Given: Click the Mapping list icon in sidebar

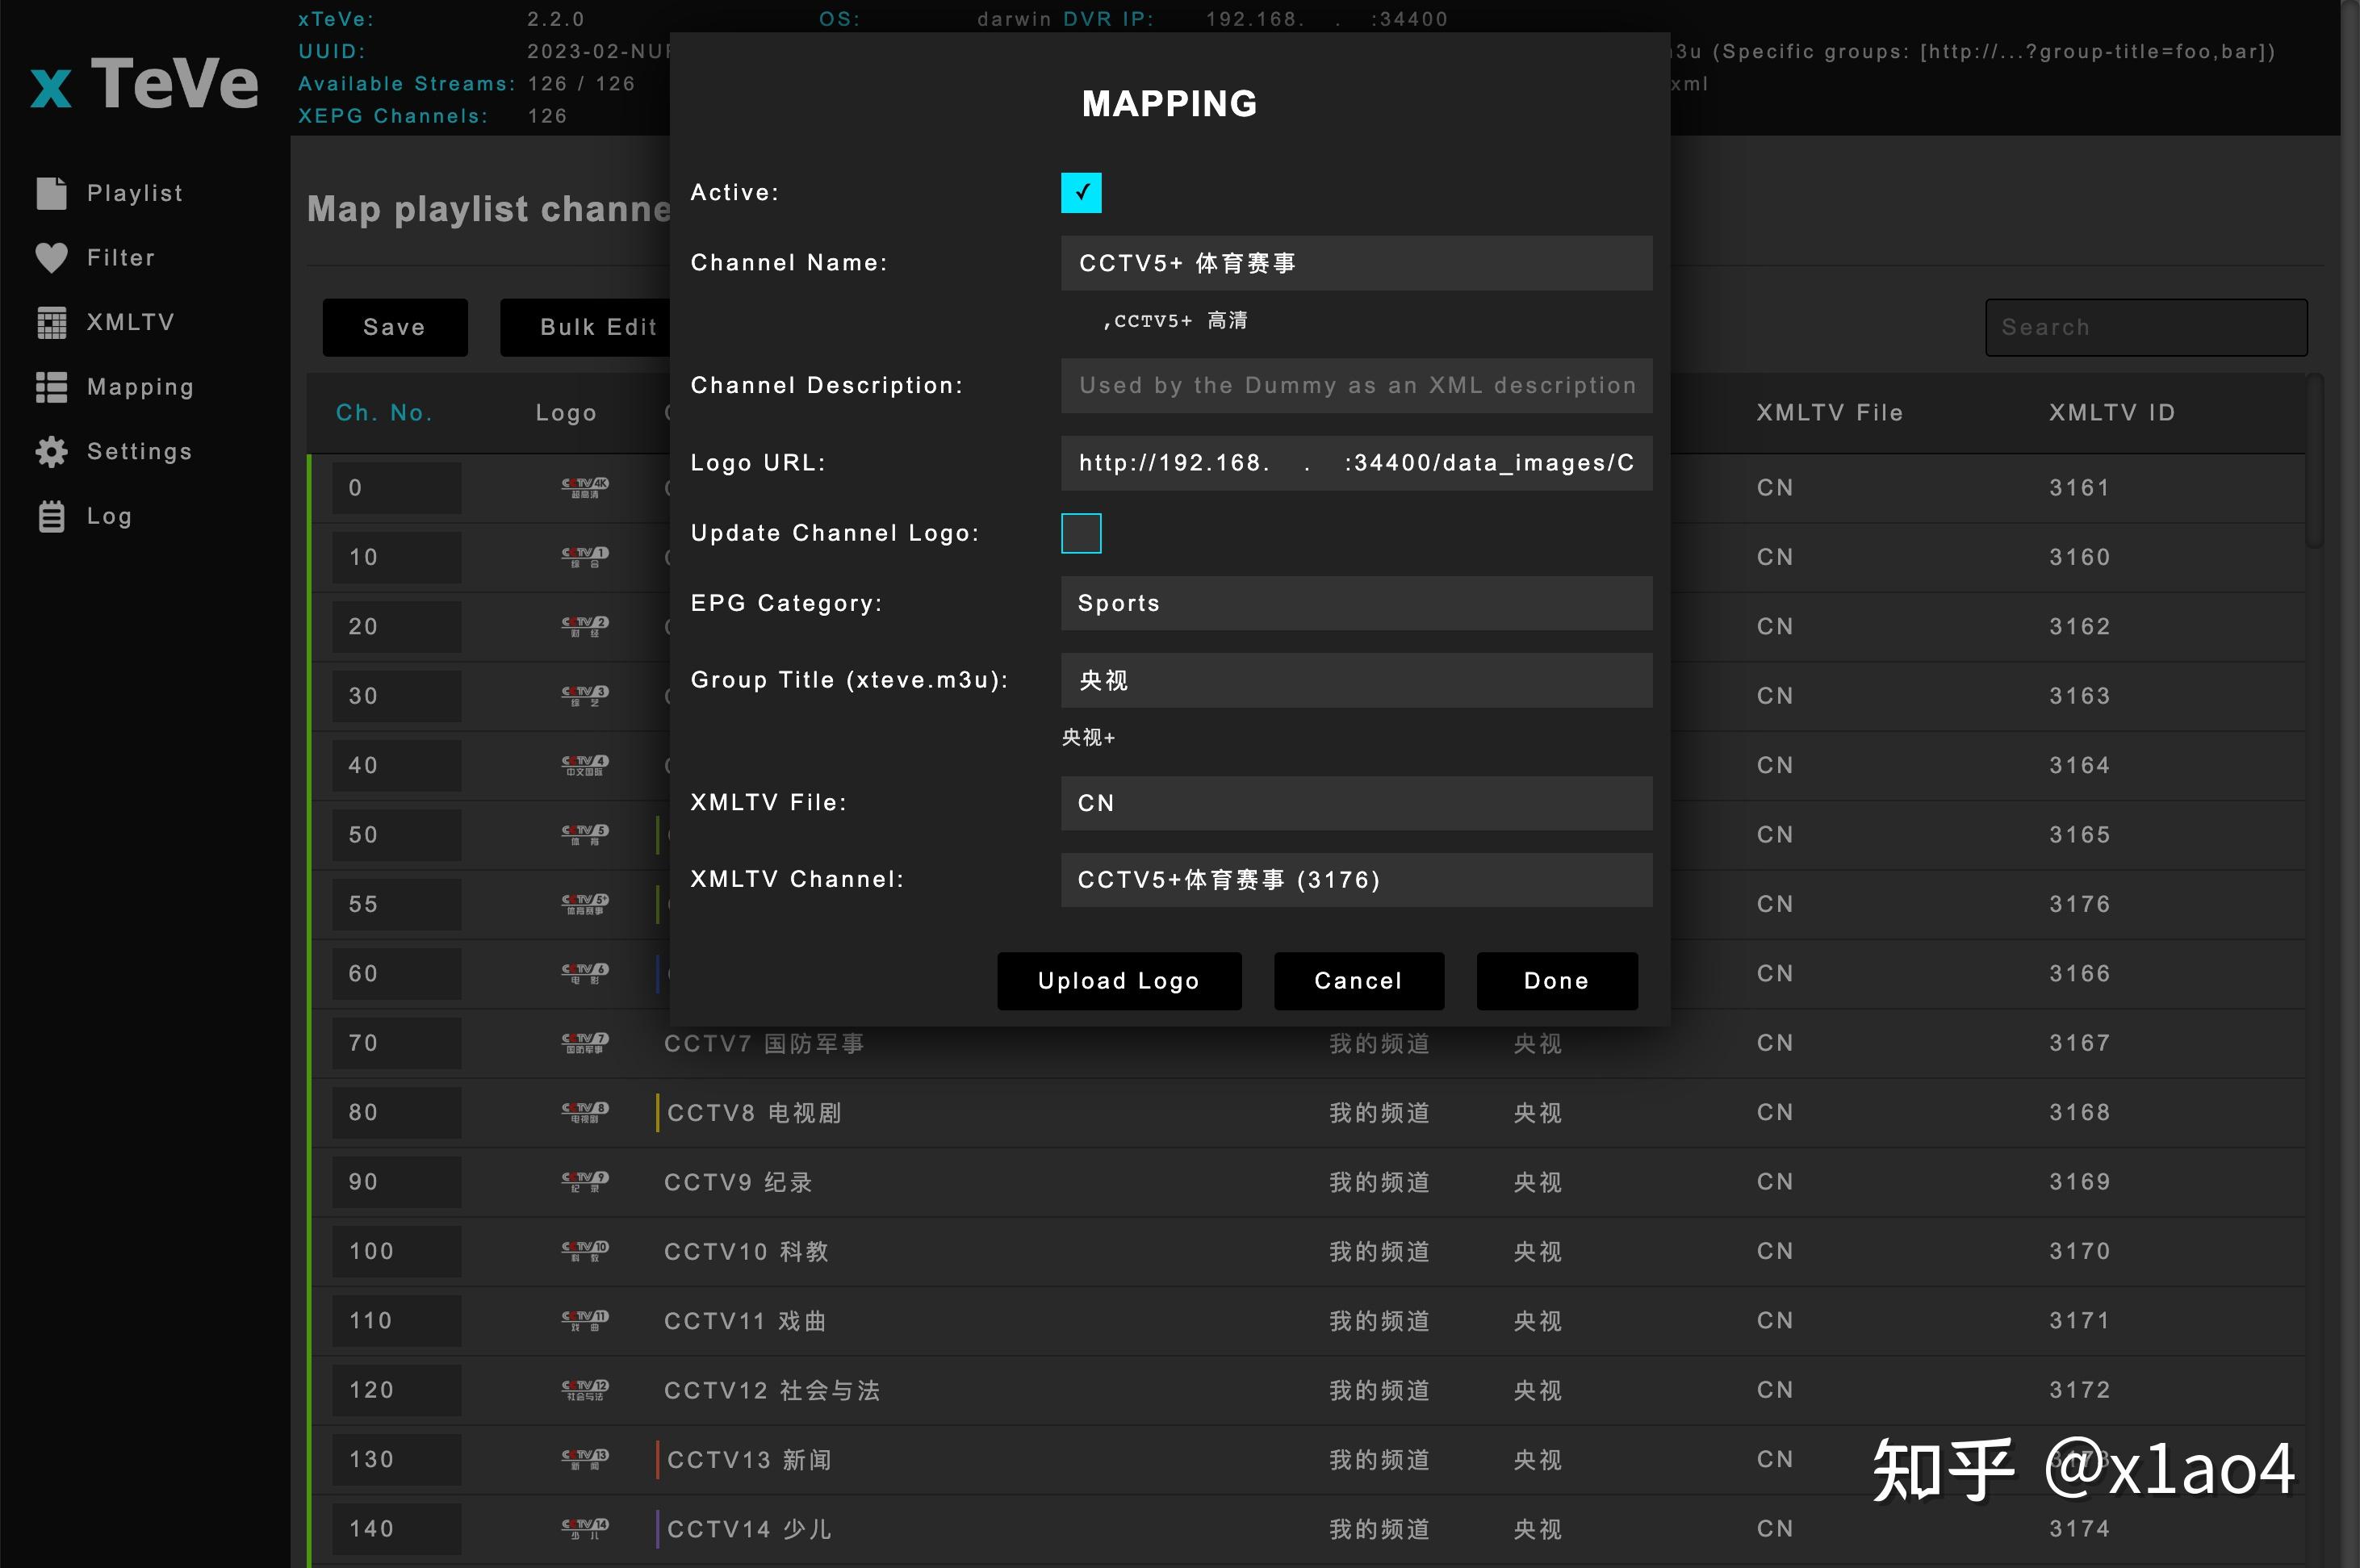Looking at the screenshot, I should [x=52, y=387].
